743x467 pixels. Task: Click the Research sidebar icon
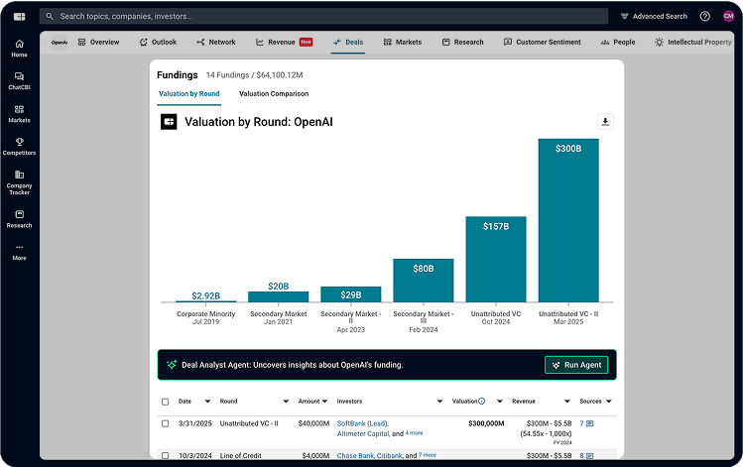pyautogui.click(x=19, y=218)
